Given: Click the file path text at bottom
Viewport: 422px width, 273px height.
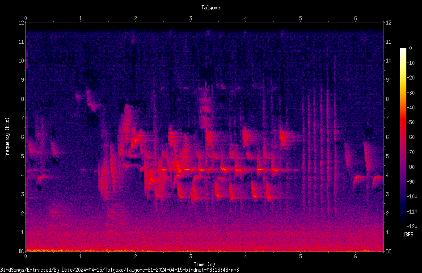Looking at the screenshot, I should (119, 270).
